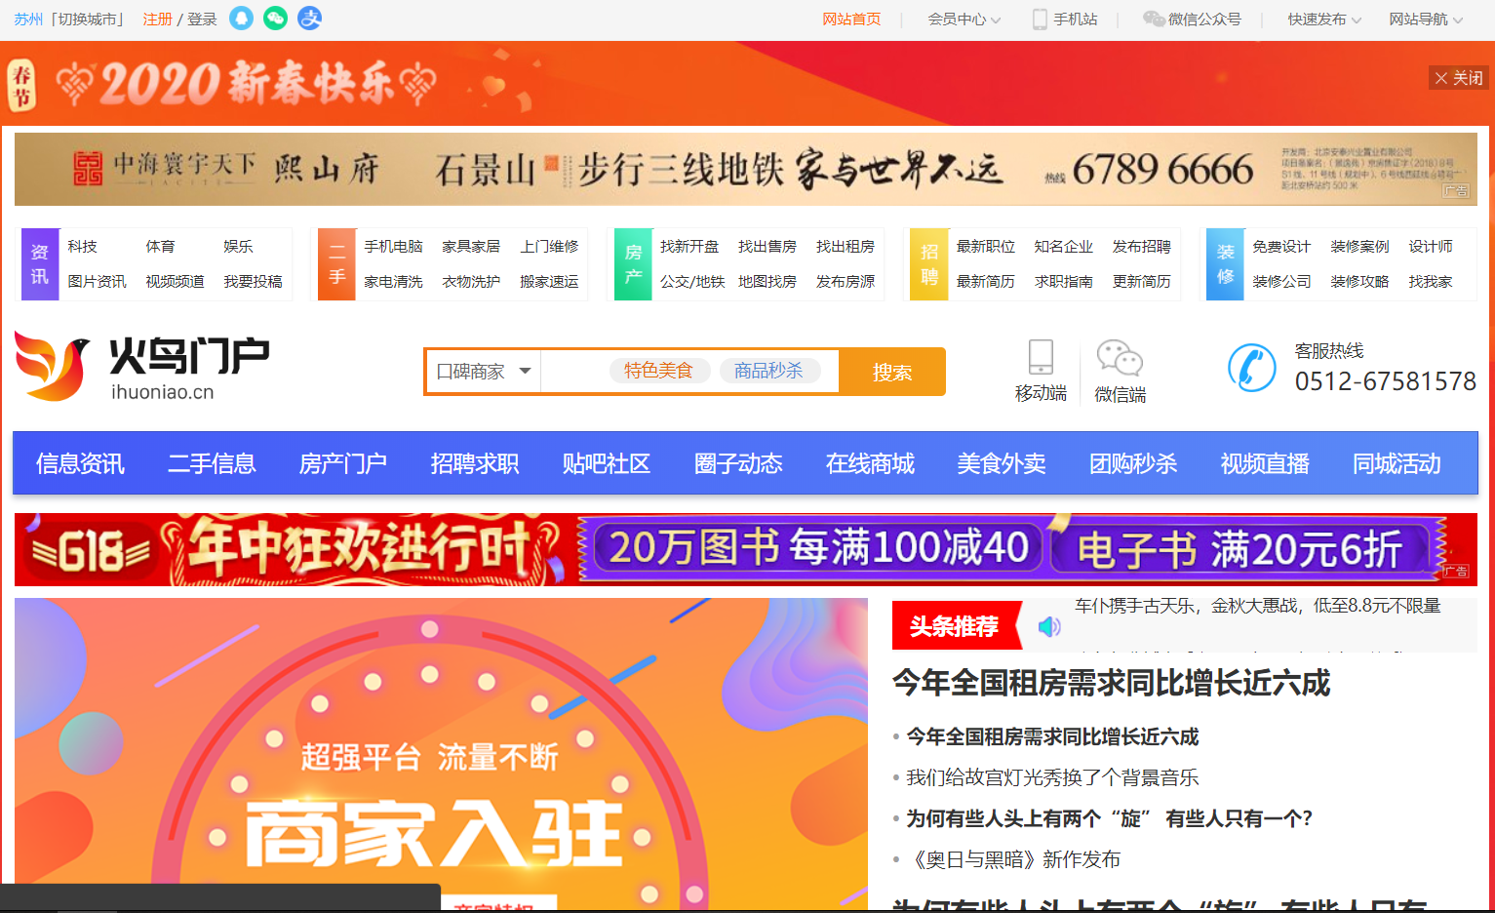Open the 找新开盘 real estate link
Viewport: 1495px width, 913px height.
click(689, 247)
